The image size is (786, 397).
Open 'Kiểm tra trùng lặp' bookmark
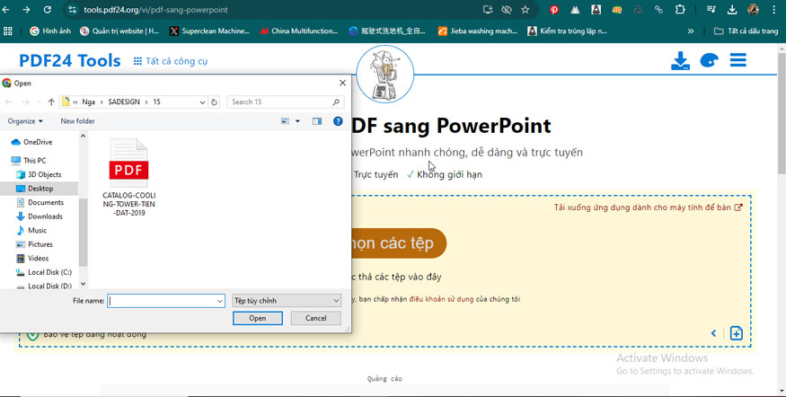[x=568, y=31]
